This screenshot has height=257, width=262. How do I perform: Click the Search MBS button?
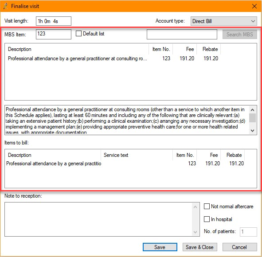(239, 35)
